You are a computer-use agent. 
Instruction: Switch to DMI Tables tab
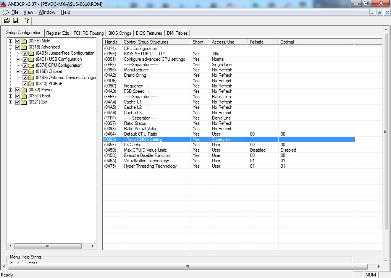pyautogui.click(x=177, y=33)
